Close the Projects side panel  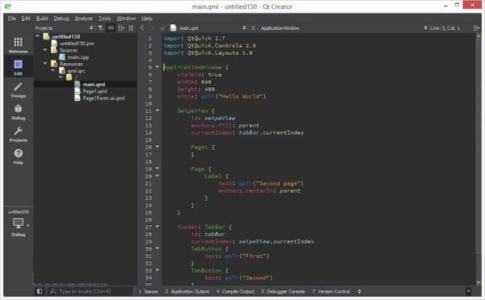point(131,28)
